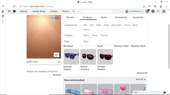Switch avatar rig to R6

(x=53, y=18)
